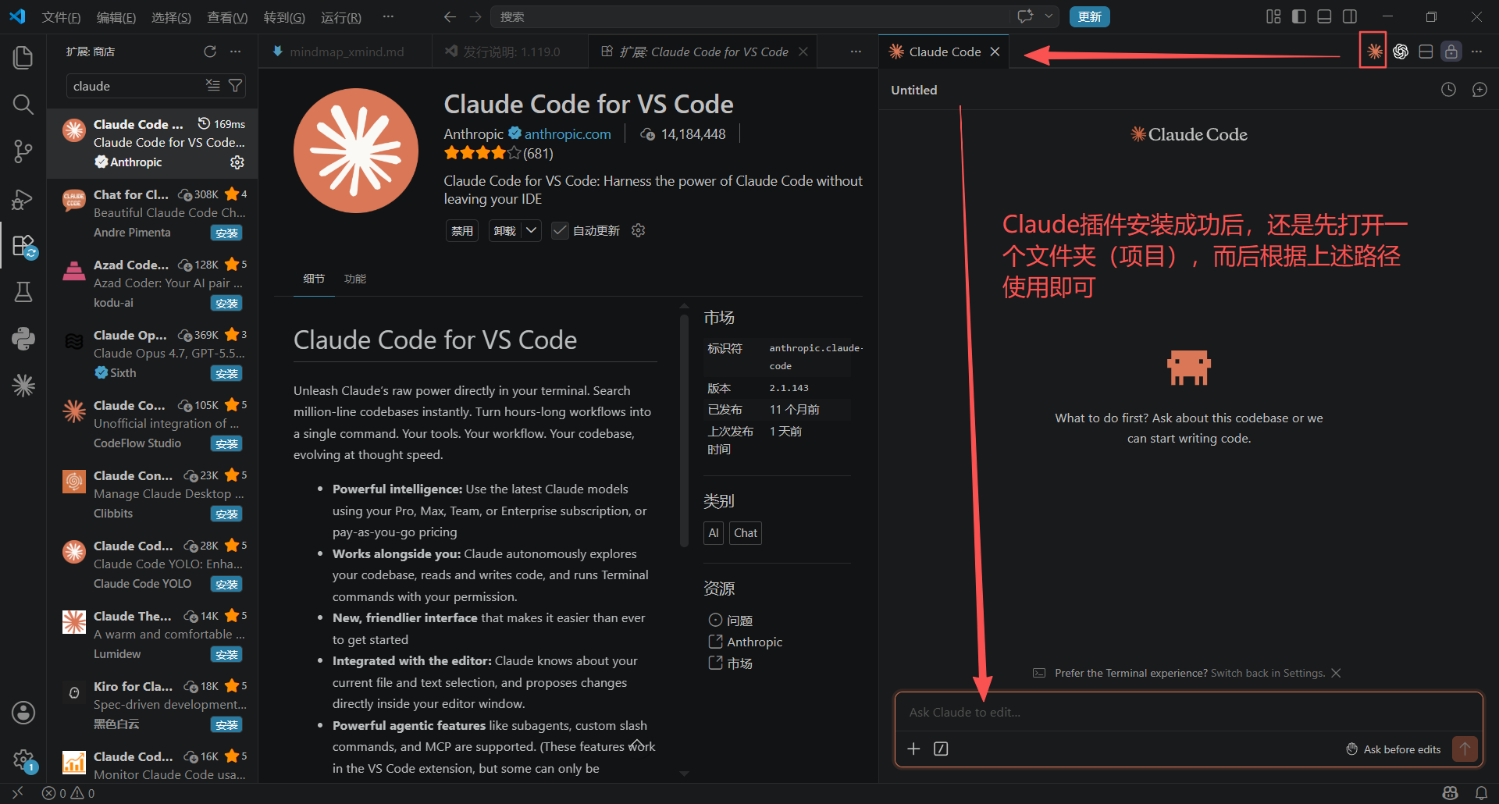Click the extensions filter funnel icon
The height and width of the screenshot is (804, 1499).
(235, 86)
